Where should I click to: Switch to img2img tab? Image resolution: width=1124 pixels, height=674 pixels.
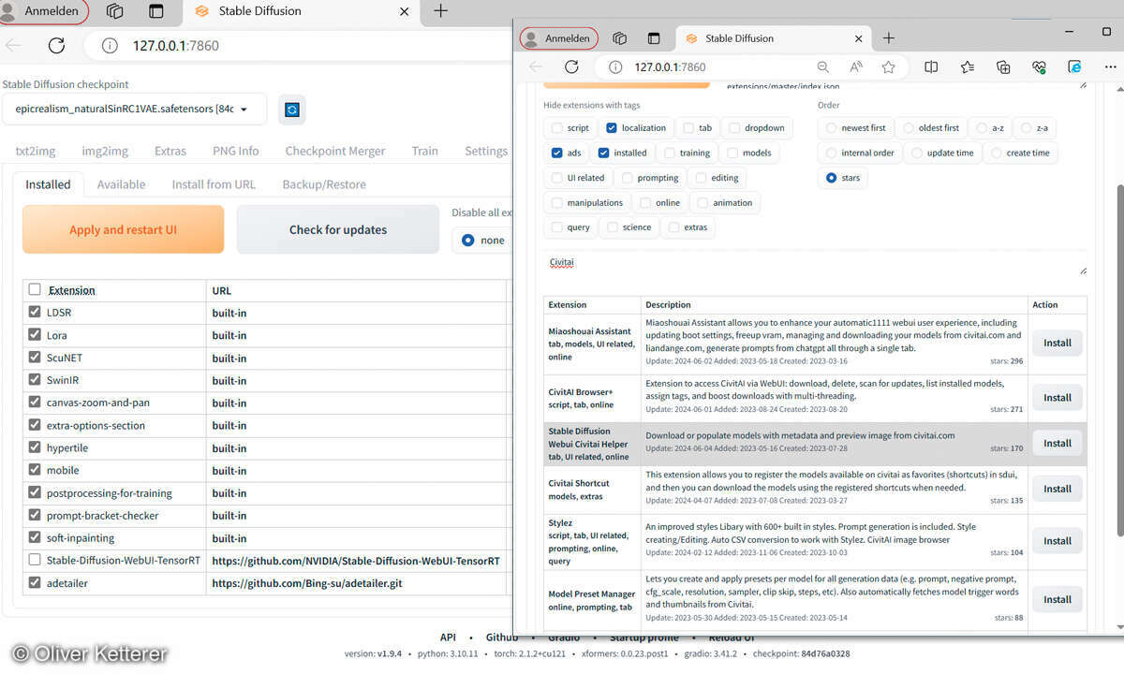[105, 151]
